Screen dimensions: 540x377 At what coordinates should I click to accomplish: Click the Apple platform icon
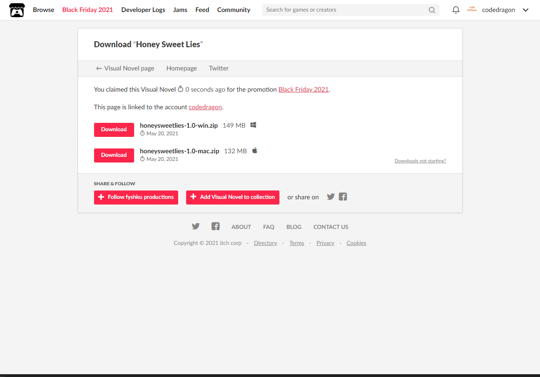click(x=255, y=150)
